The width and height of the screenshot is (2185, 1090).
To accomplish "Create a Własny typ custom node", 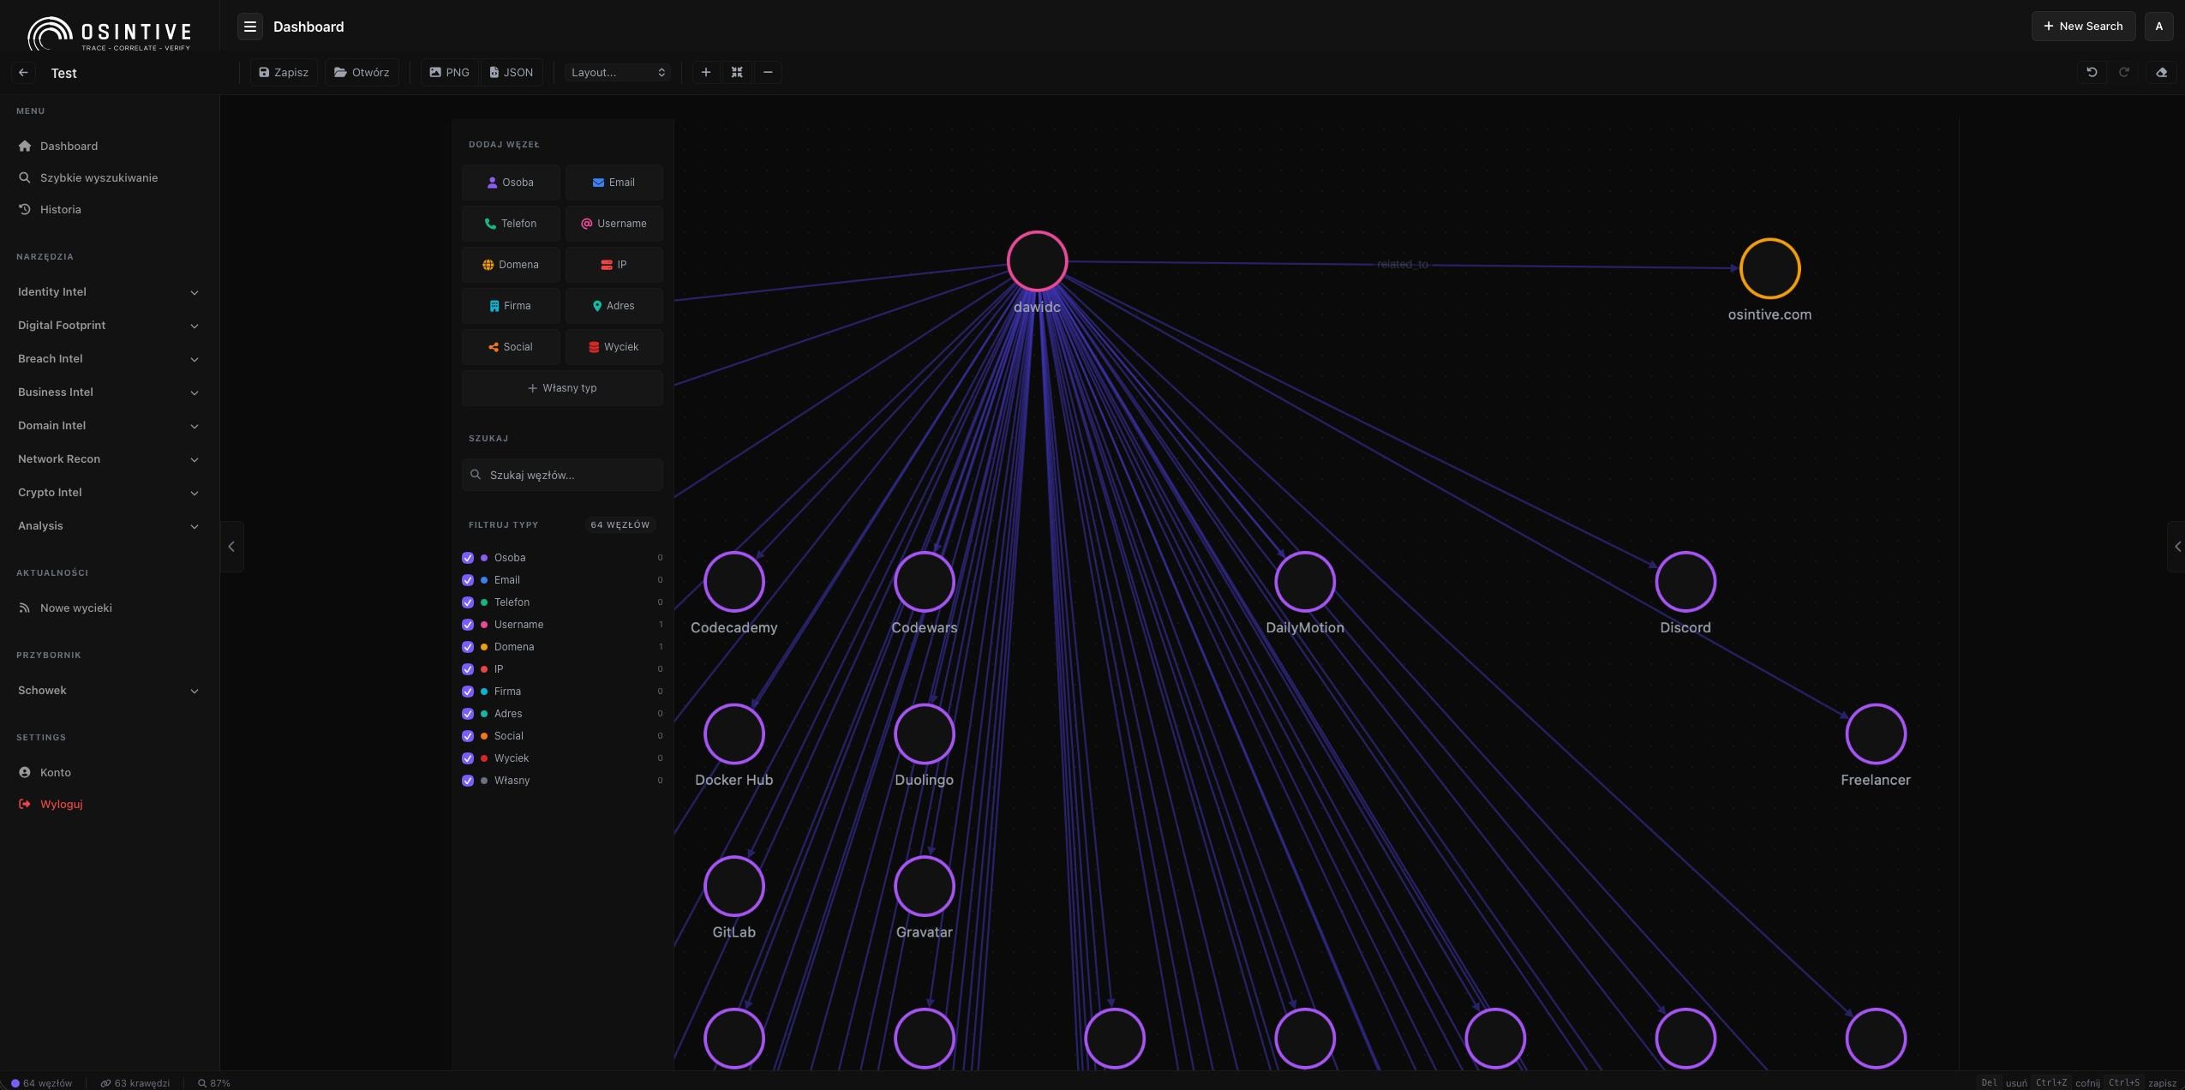I will pos(562,388).
